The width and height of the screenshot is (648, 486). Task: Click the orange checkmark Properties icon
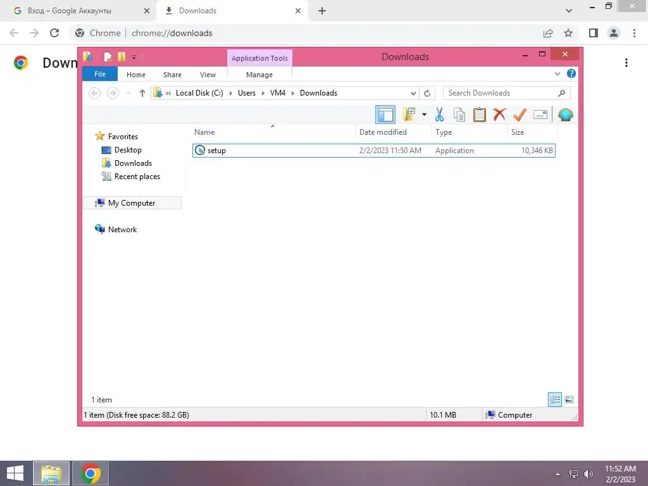coord(520,115)
